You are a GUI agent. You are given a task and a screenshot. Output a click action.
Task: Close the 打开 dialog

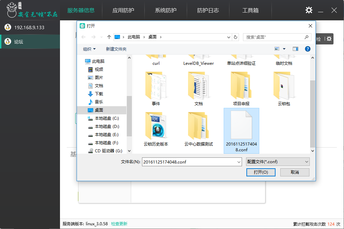pyautogui.click(x=310, y=26)
